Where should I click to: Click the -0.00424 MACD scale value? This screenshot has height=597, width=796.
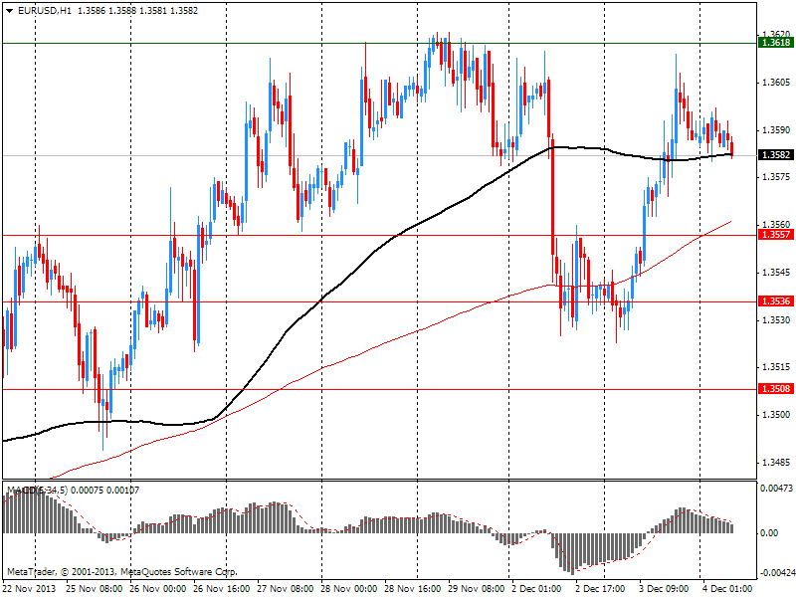[777, 572]
